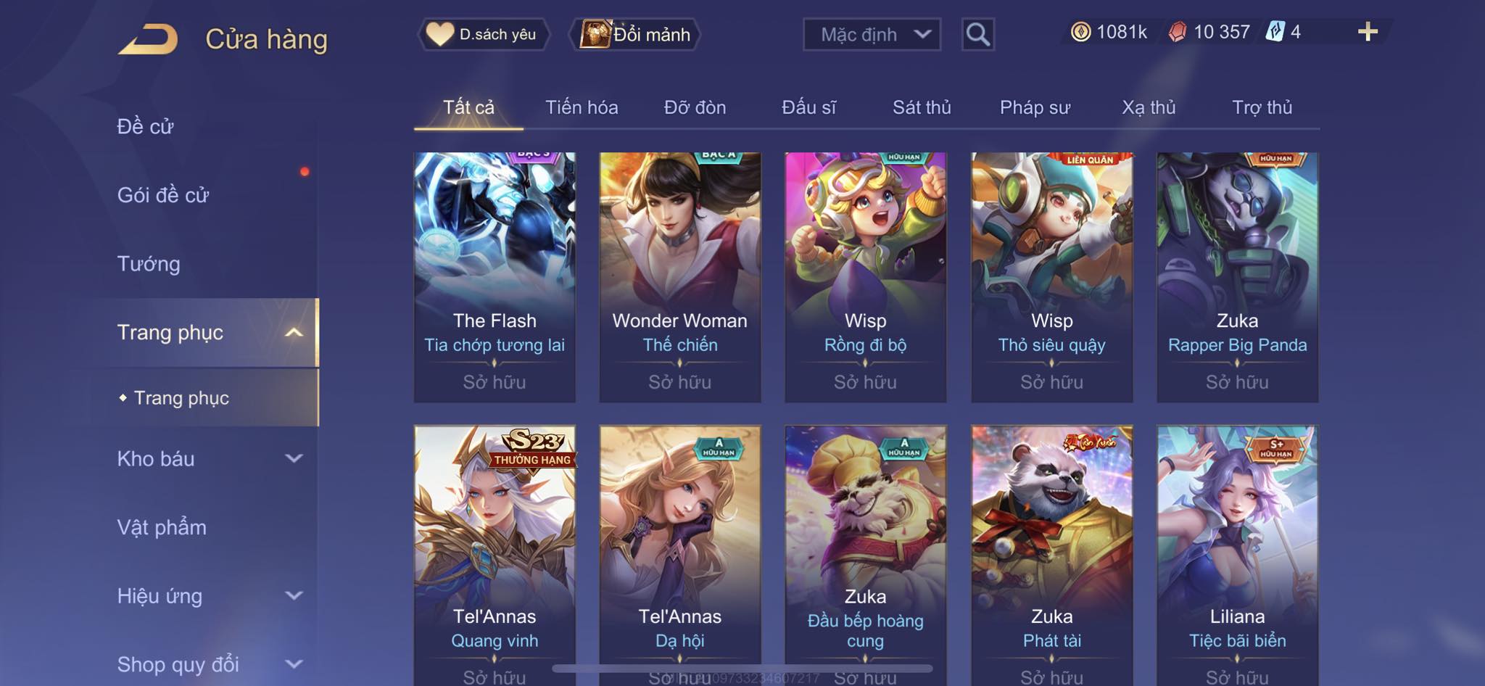Click the gold coin currency icon

[x=1080, y=32]
